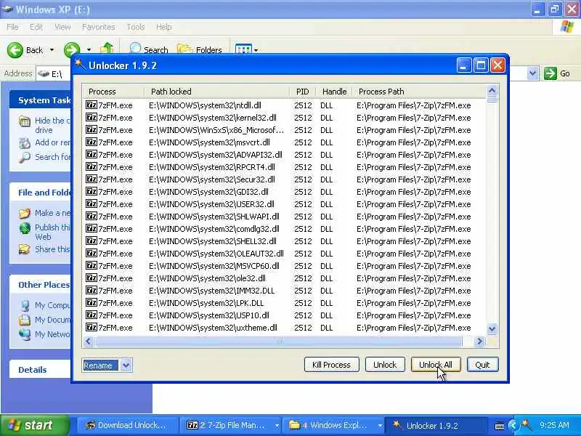Viewport: 581px width, 436px height.
Task: Click Search in Explorer toolbar
Action: (x=148, y=49)
